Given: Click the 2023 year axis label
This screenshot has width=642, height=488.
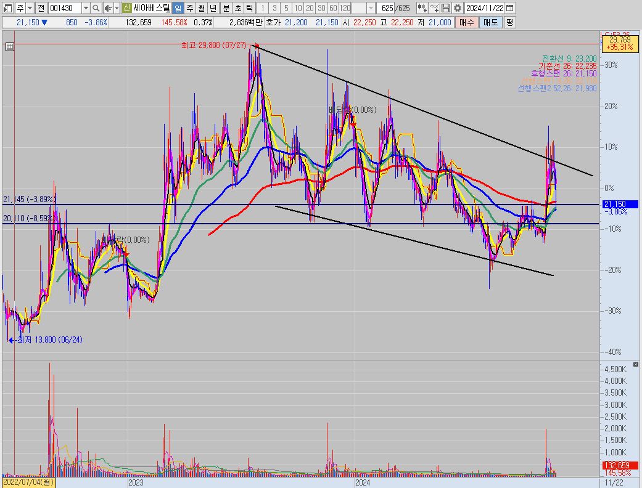Looking at the screenshot, I should 136,482.
